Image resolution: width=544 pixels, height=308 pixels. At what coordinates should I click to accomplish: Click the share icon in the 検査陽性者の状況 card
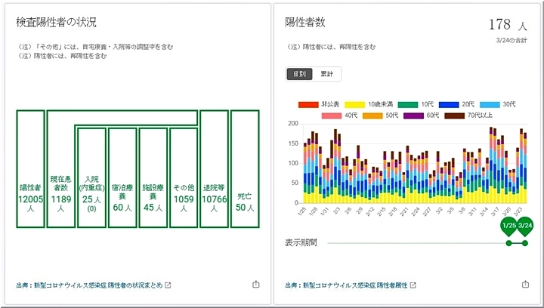tap(255, 285)
